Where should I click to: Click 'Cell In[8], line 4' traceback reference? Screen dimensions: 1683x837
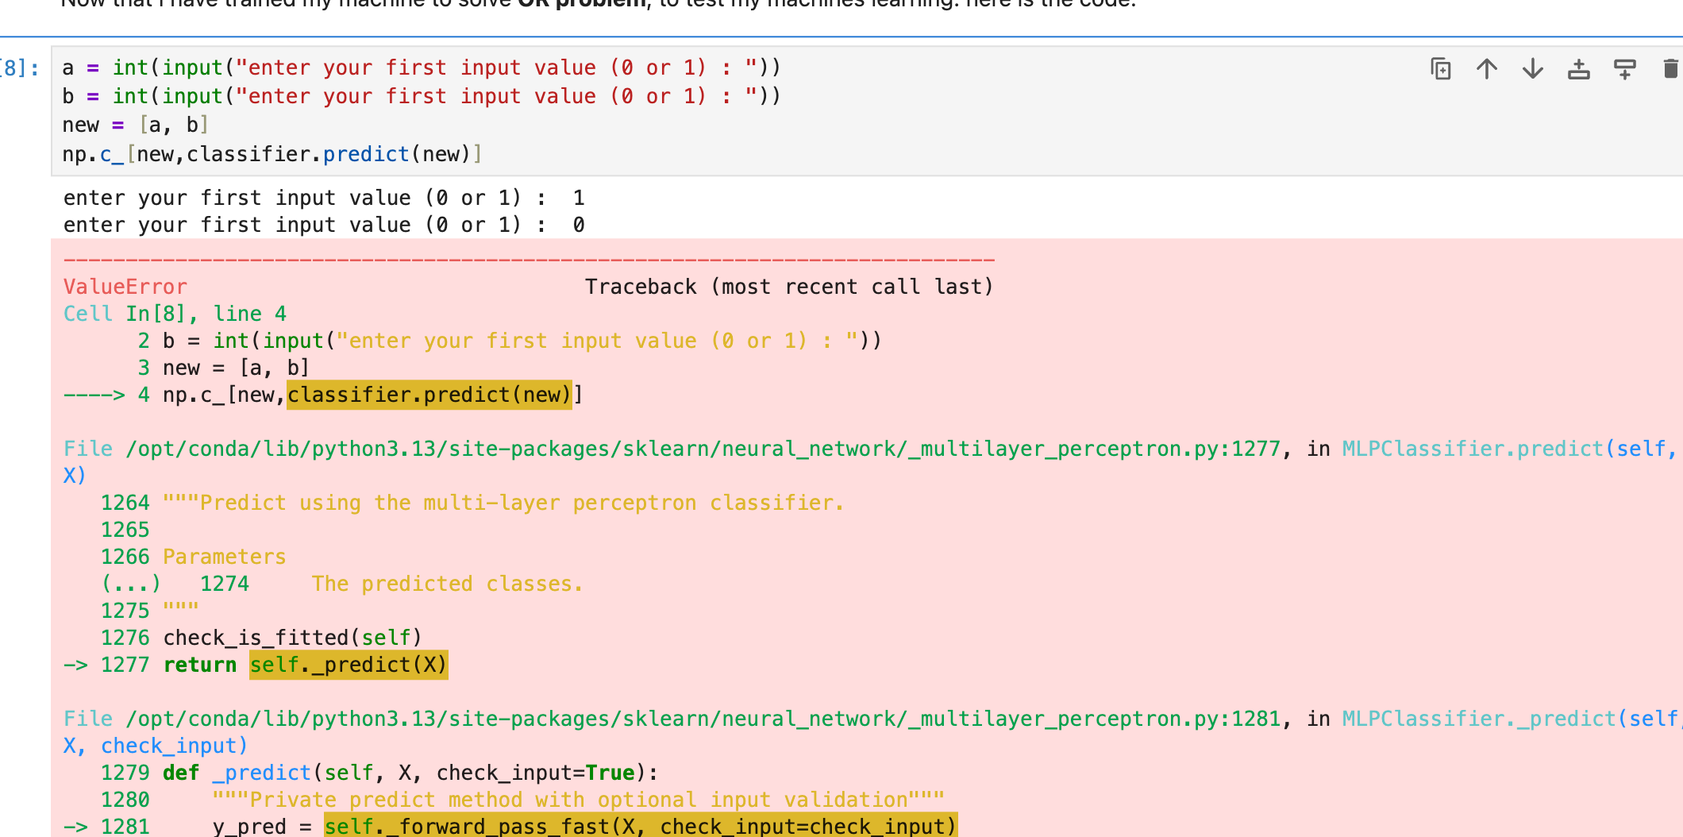click(175, 314)
